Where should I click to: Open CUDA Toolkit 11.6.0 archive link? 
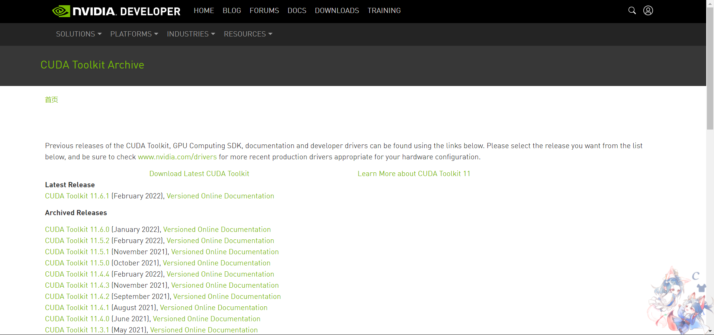coord(77,229)
